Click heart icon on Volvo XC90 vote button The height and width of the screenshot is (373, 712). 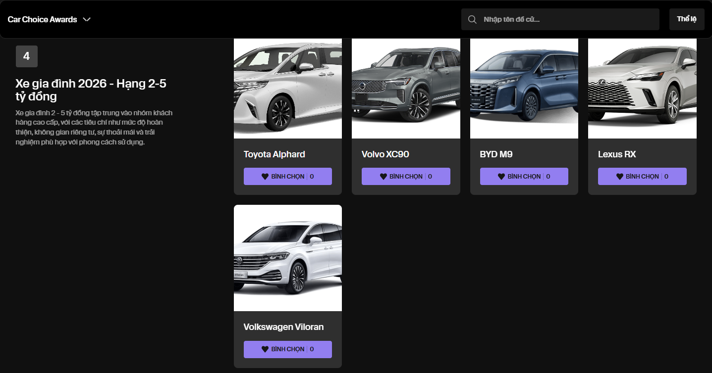click(383, 177)
